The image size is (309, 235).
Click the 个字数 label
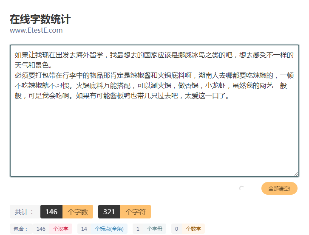pos(78,212)
